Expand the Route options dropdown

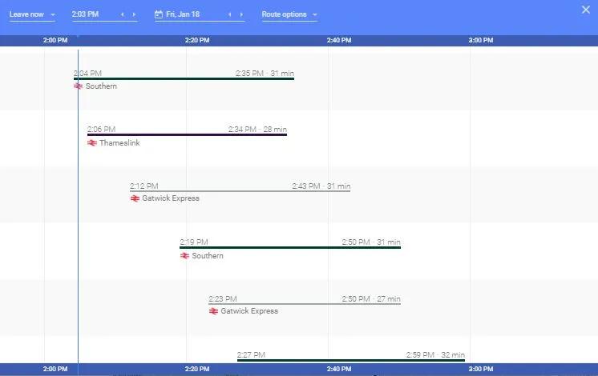click(289, 14)
